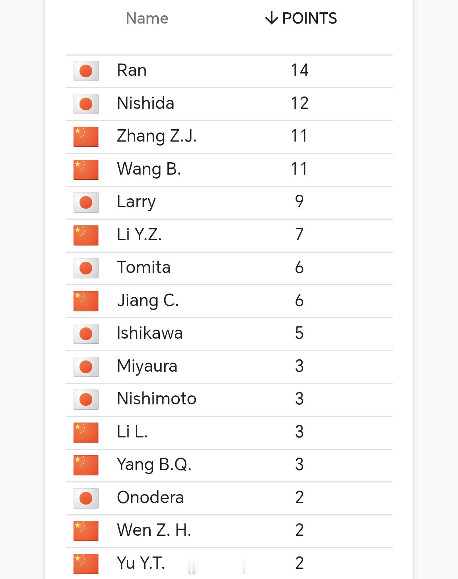
Task: Open player Nishida's row
Action: pos(229,104)
